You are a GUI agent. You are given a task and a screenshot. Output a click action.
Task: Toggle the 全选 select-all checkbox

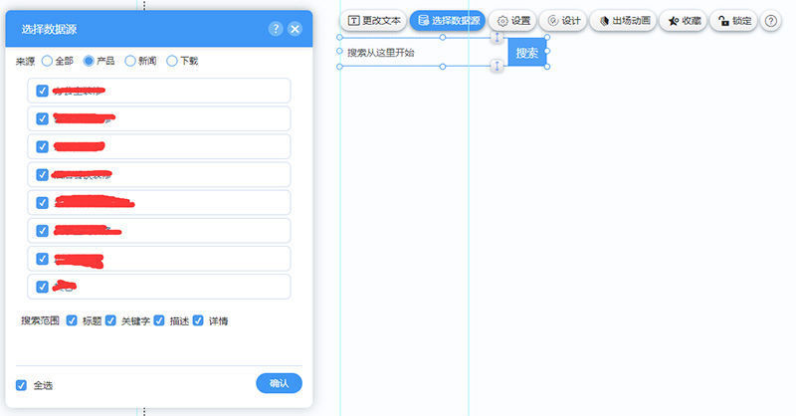[22, 385]
